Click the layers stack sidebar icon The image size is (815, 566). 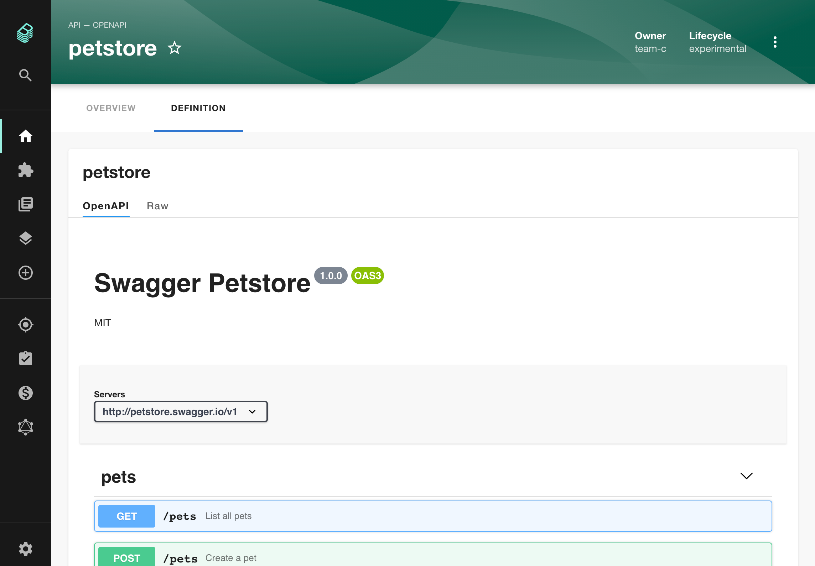point(26,238)
